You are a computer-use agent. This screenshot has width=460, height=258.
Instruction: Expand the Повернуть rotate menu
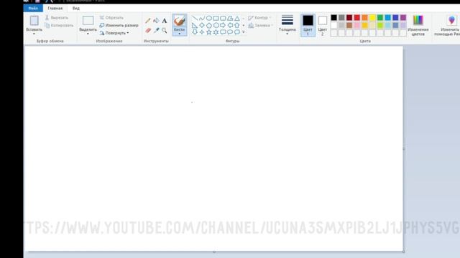coord(114,33)
